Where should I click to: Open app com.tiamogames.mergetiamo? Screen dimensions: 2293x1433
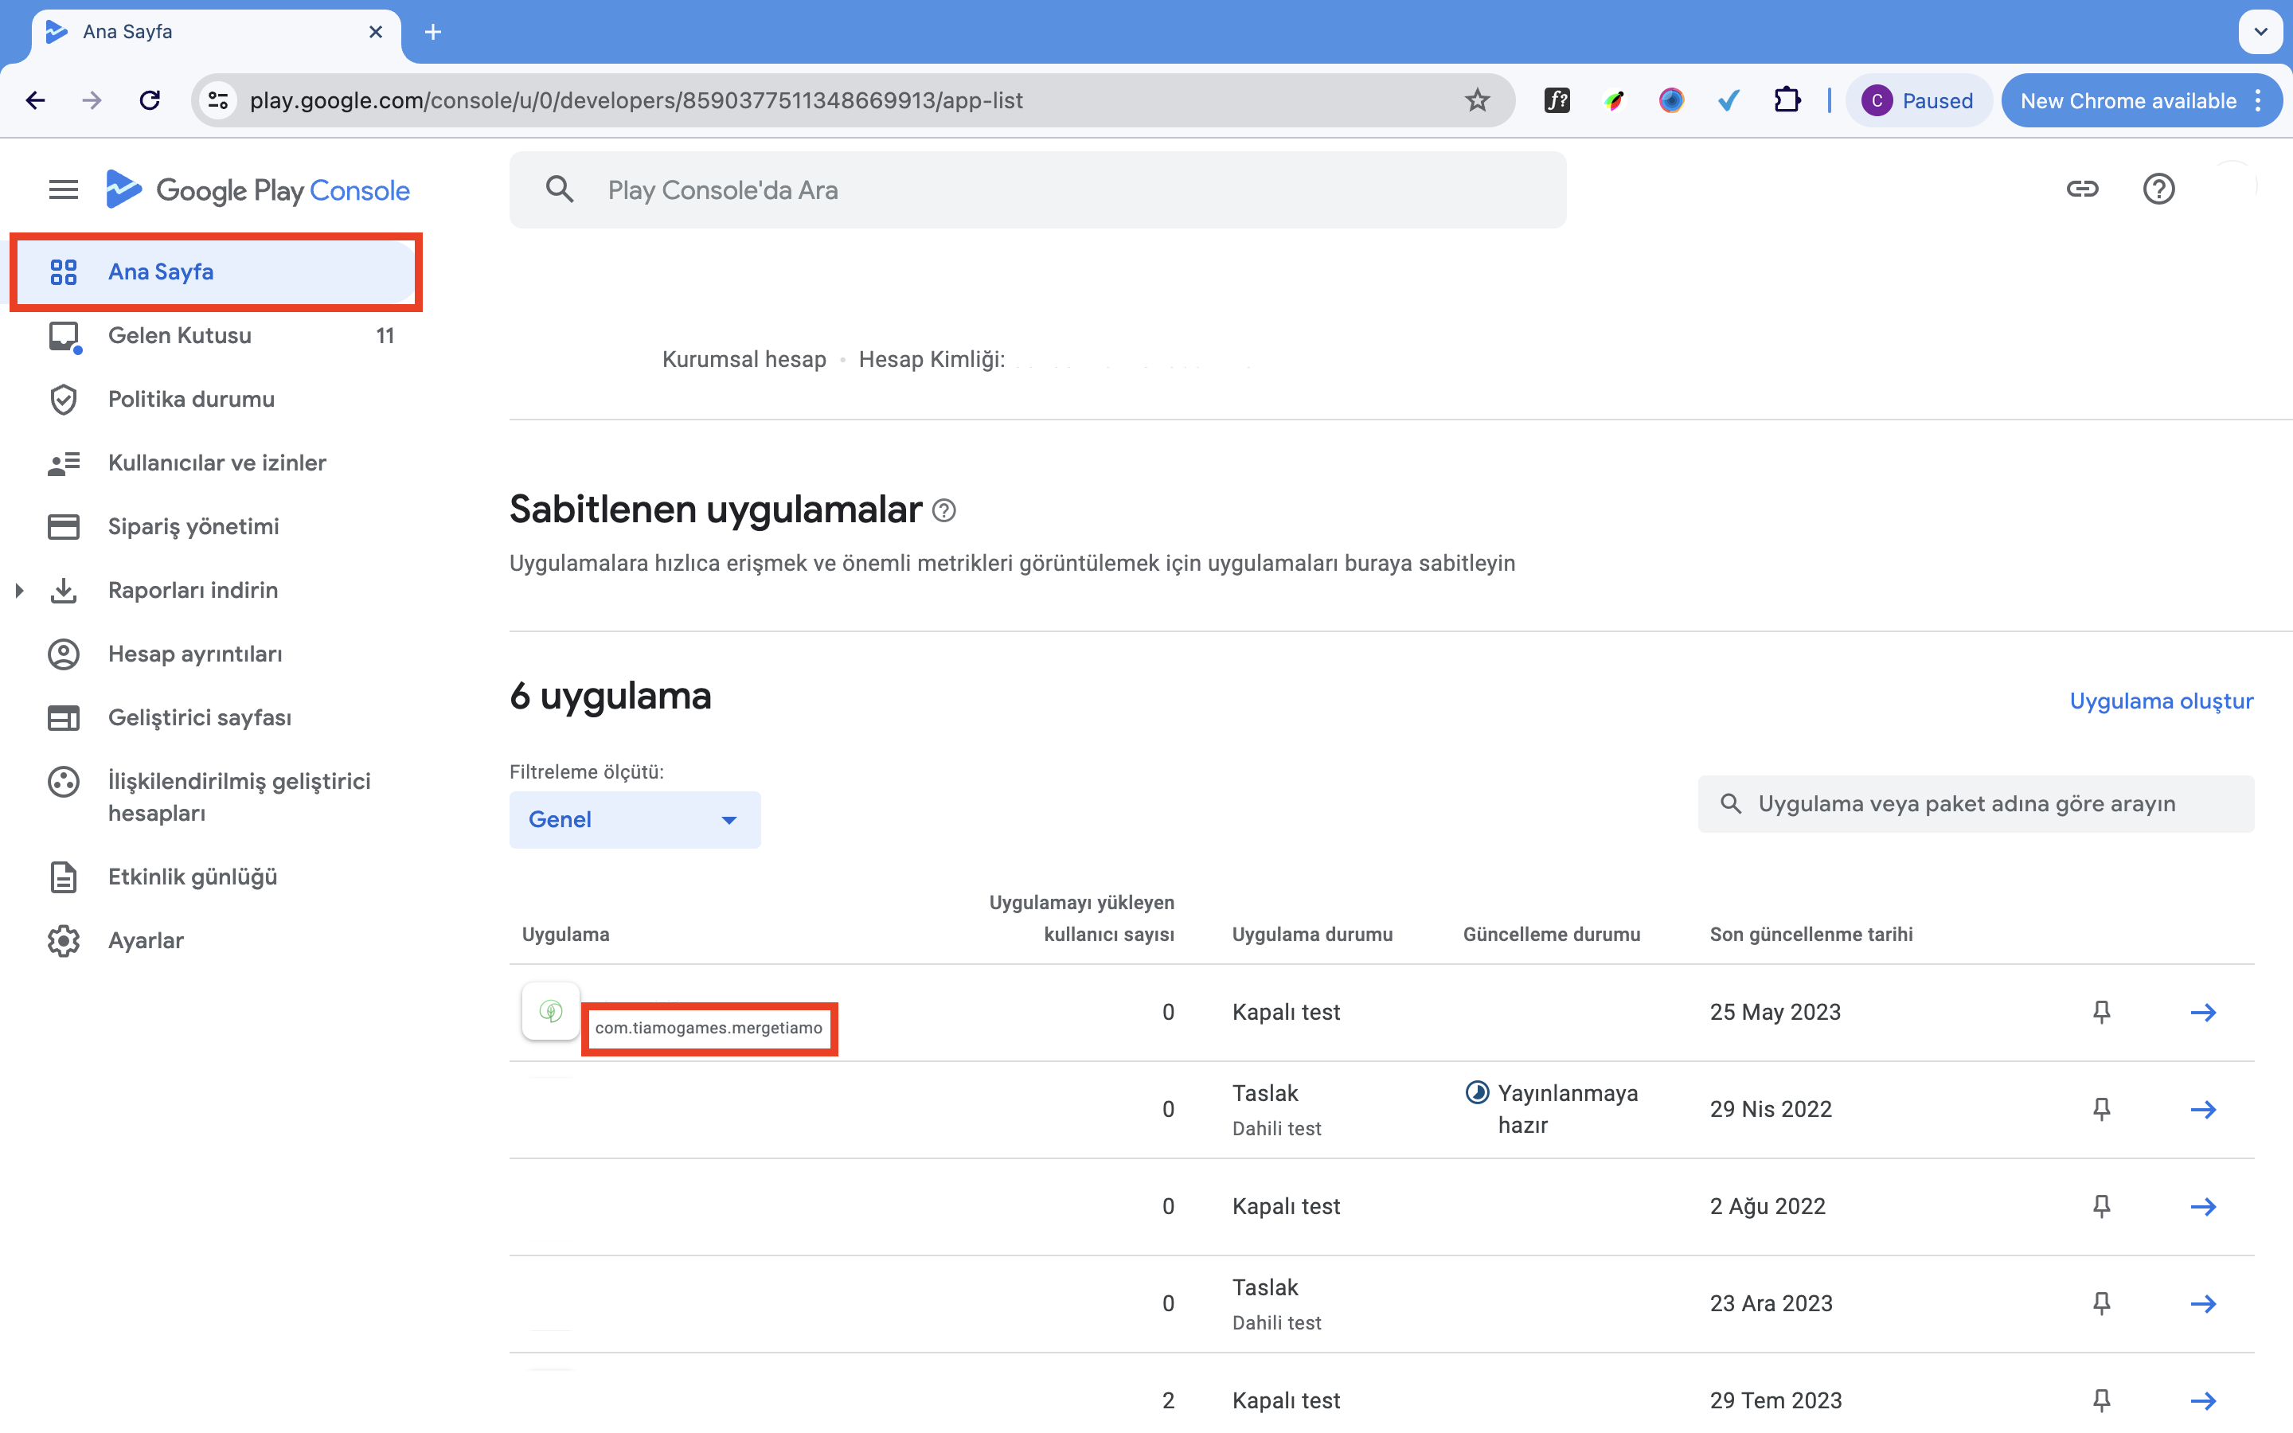click(x=709, y=1027)
